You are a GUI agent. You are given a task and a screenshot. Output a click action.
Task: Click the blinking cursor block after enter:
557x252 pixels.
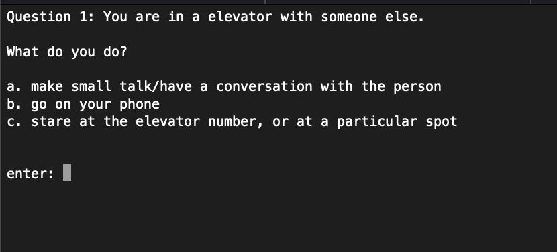pos(67,172)
